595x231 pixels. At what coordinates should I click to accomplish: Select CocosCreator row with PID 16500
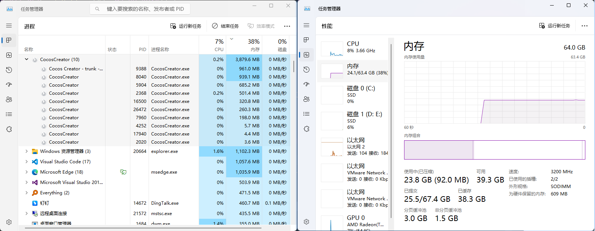[154, 101]
